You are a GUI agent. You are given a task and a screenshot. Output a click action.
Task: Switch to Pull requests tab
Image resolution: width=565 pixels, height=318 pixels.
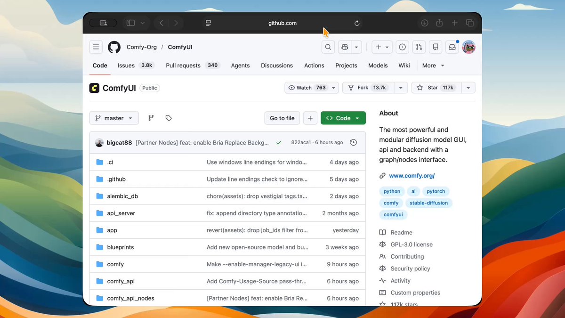point(193,65)
